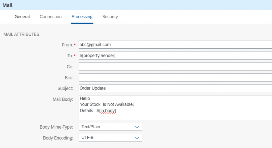Screen dimensions: 272x148
Task: Open the Body Mime-Type dropdown arrow
Action: point(137,127)
